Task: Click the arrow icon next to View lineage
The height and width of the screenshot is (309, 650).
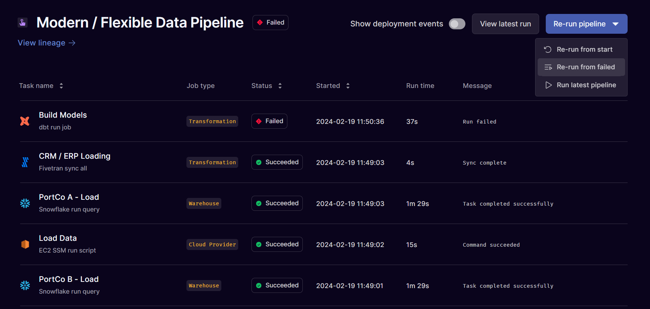Action: 72,43
